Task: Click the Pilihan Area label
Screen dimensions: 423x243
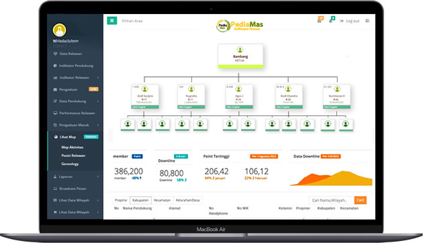Action: point(132,21)
